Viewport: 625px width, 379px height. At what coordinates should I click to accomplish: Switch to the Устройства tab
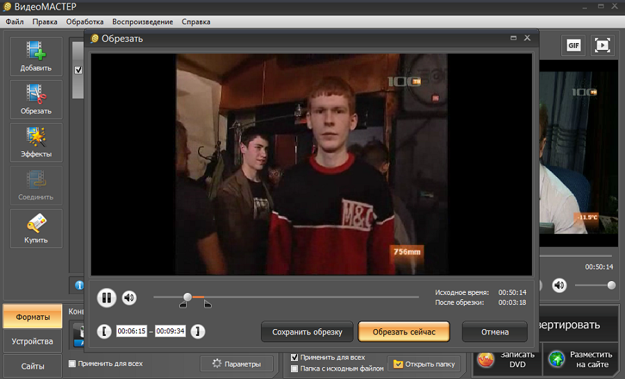[33, 342]
